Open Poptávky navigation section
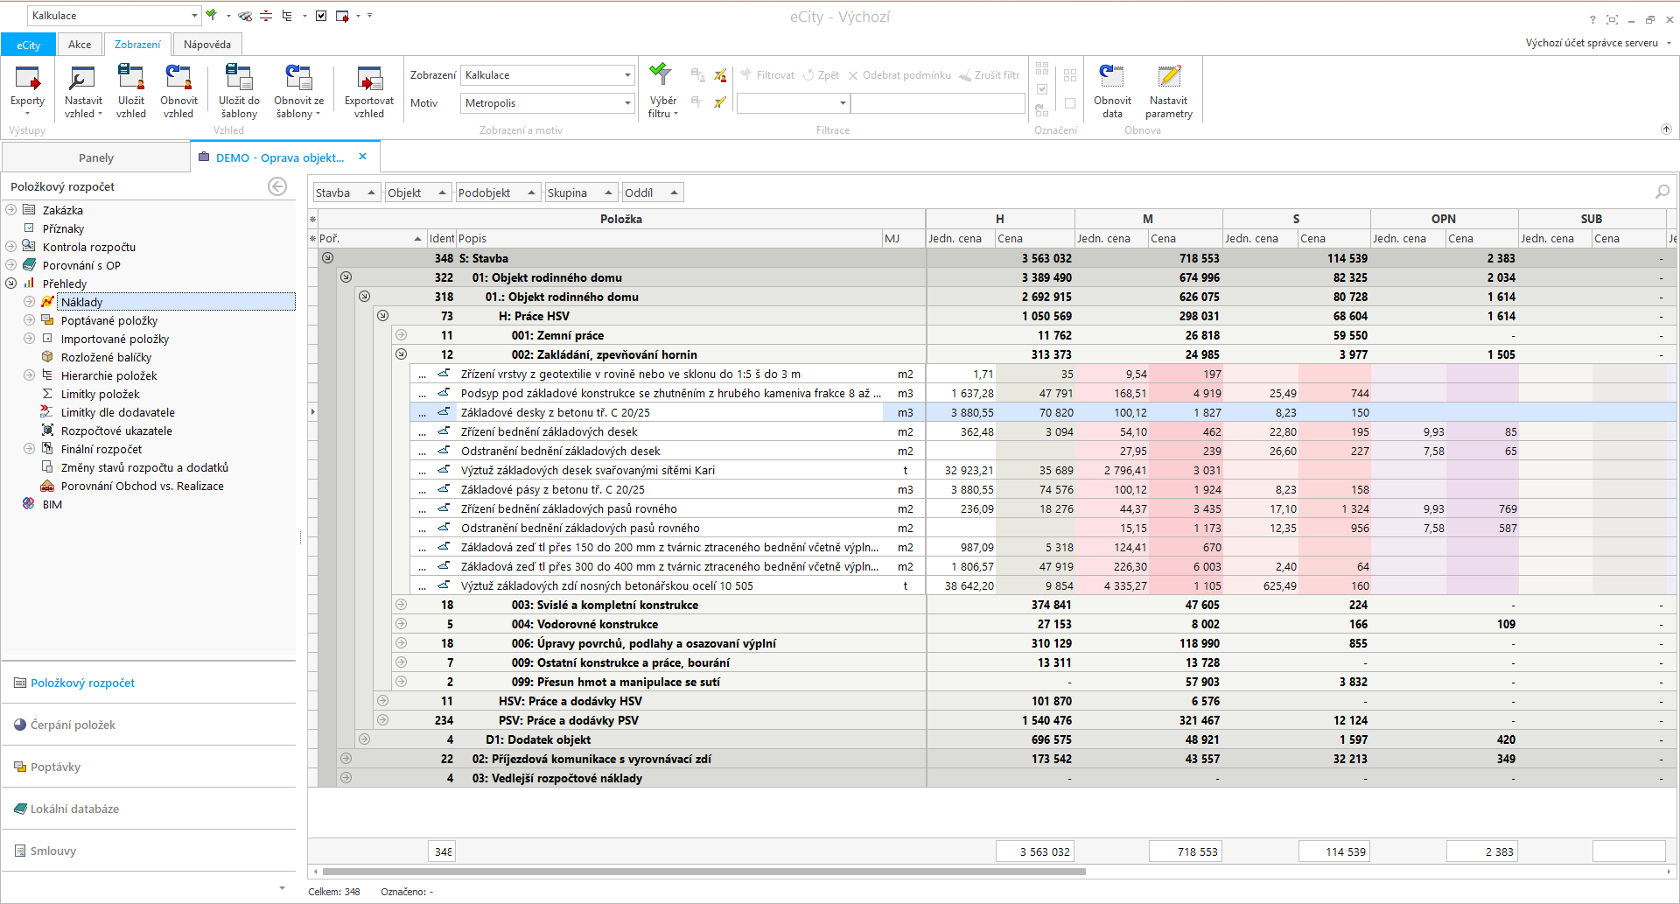1680x904 pixels. click(x=149, y=767)
